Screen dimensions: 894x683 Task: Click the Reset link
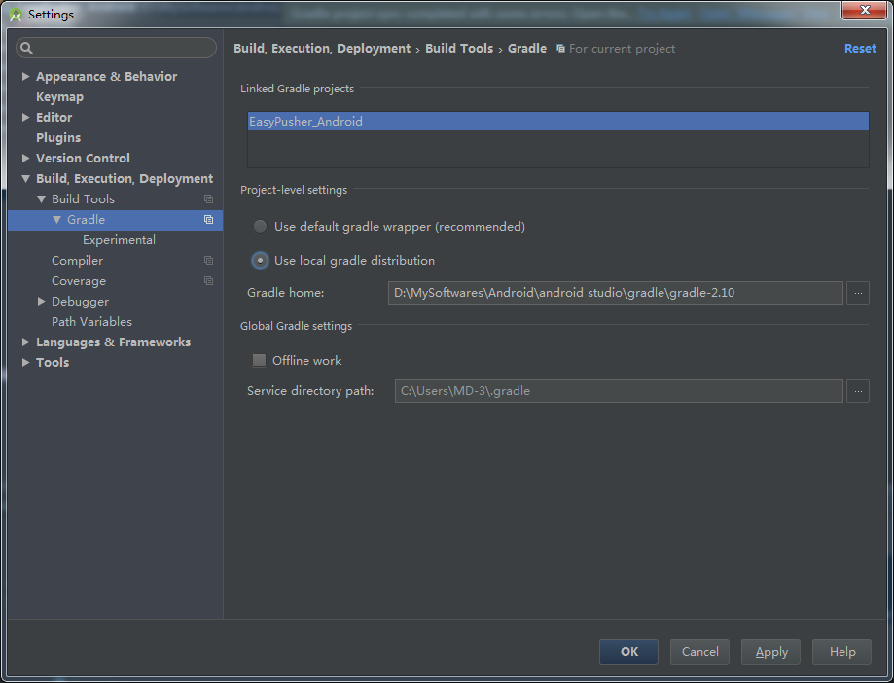pyautogui.click(x=860, y=49)
